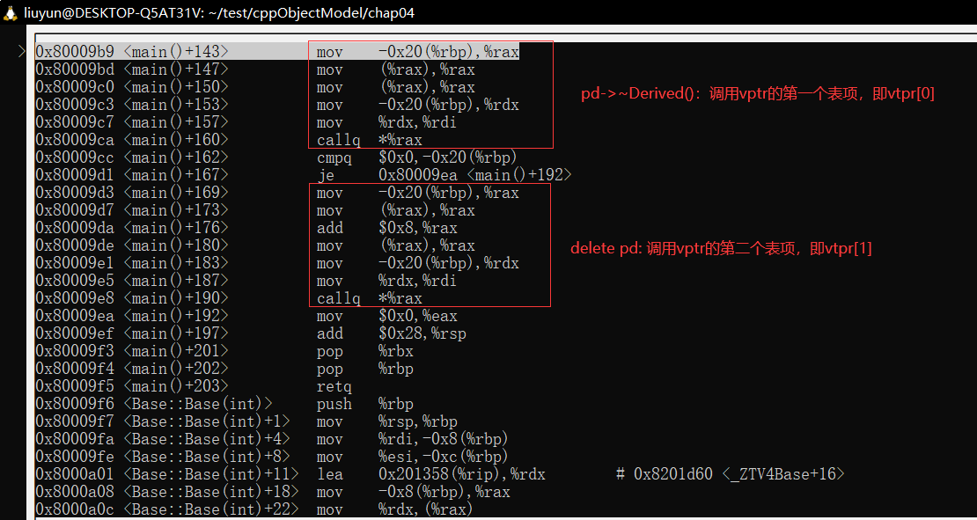
Task: Click the Tux penguin icon in title bar
Action: pyautogui.click(x=11, y=12)
